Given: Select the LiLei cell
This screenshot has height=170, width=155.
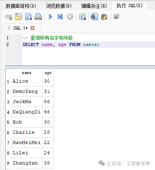Looking at the screenshot, I should [x=27, y=153].
